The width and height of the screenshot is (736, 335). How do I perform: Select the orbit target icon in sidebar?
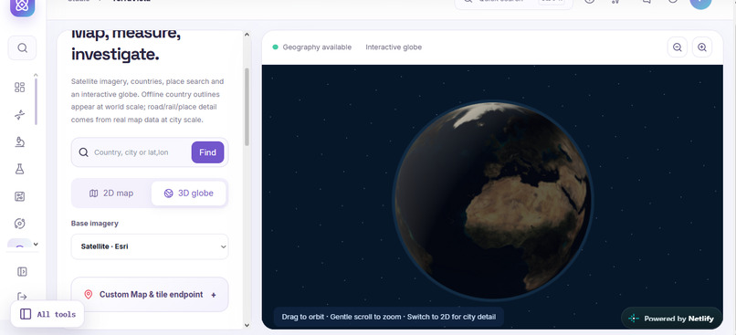coord(20,224)
